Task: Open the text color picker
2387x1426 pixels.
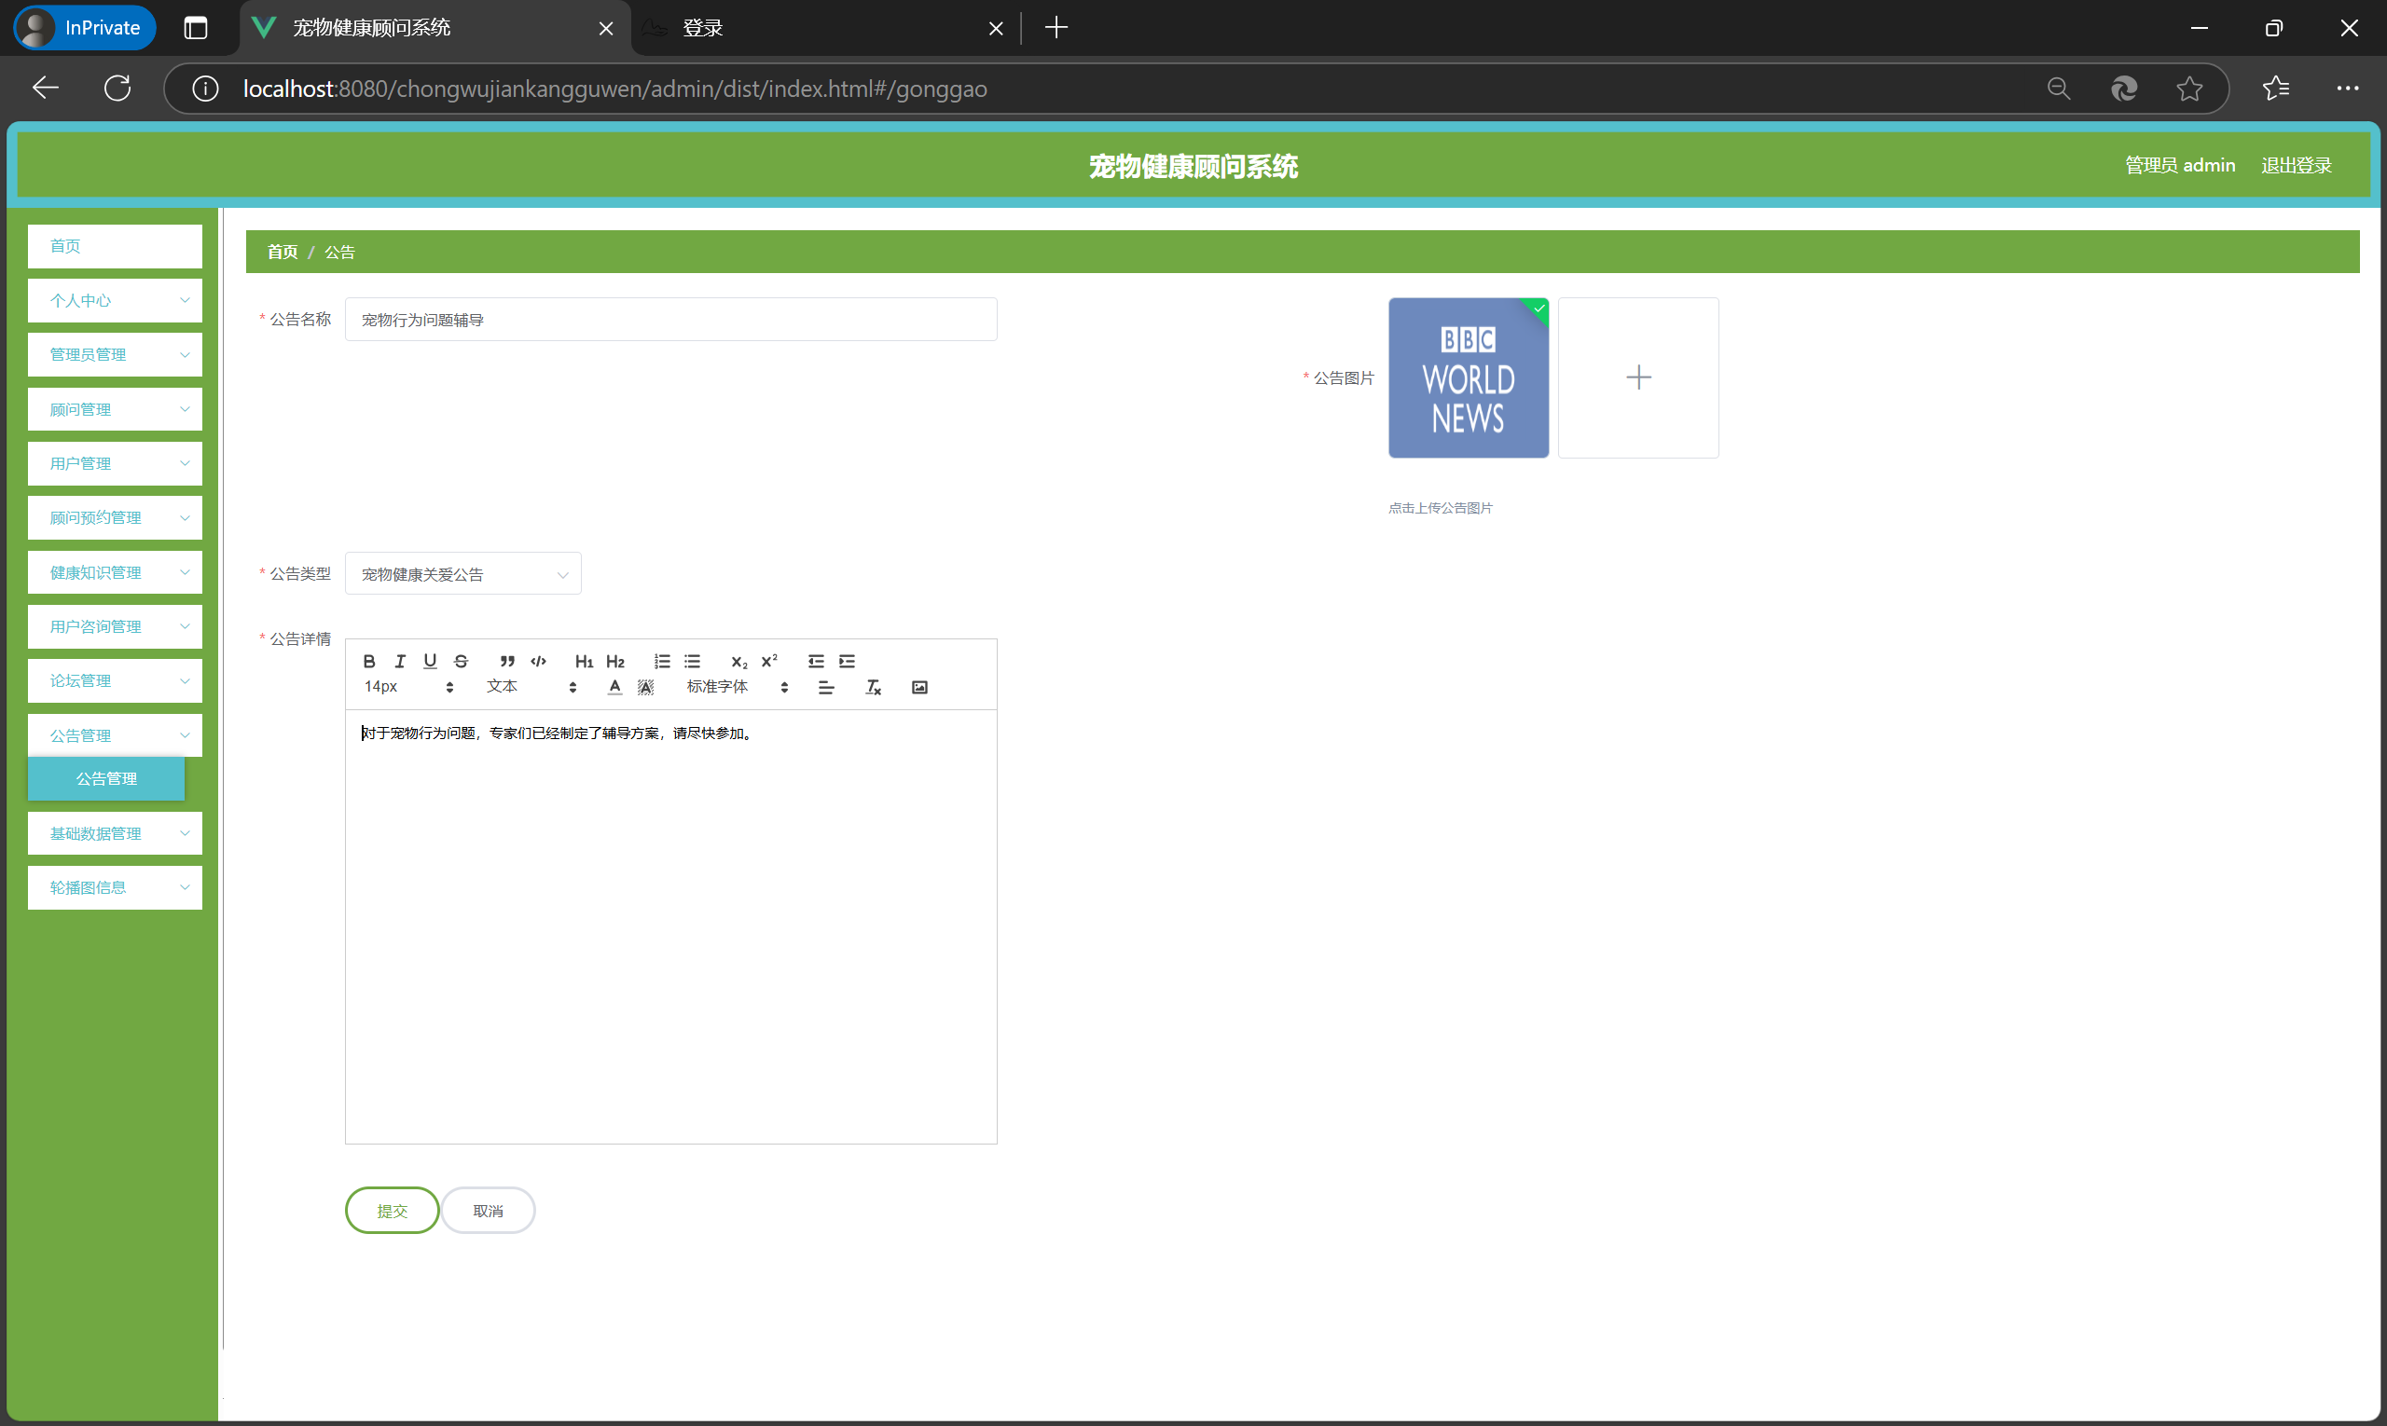Action: (x=615, y=687)
